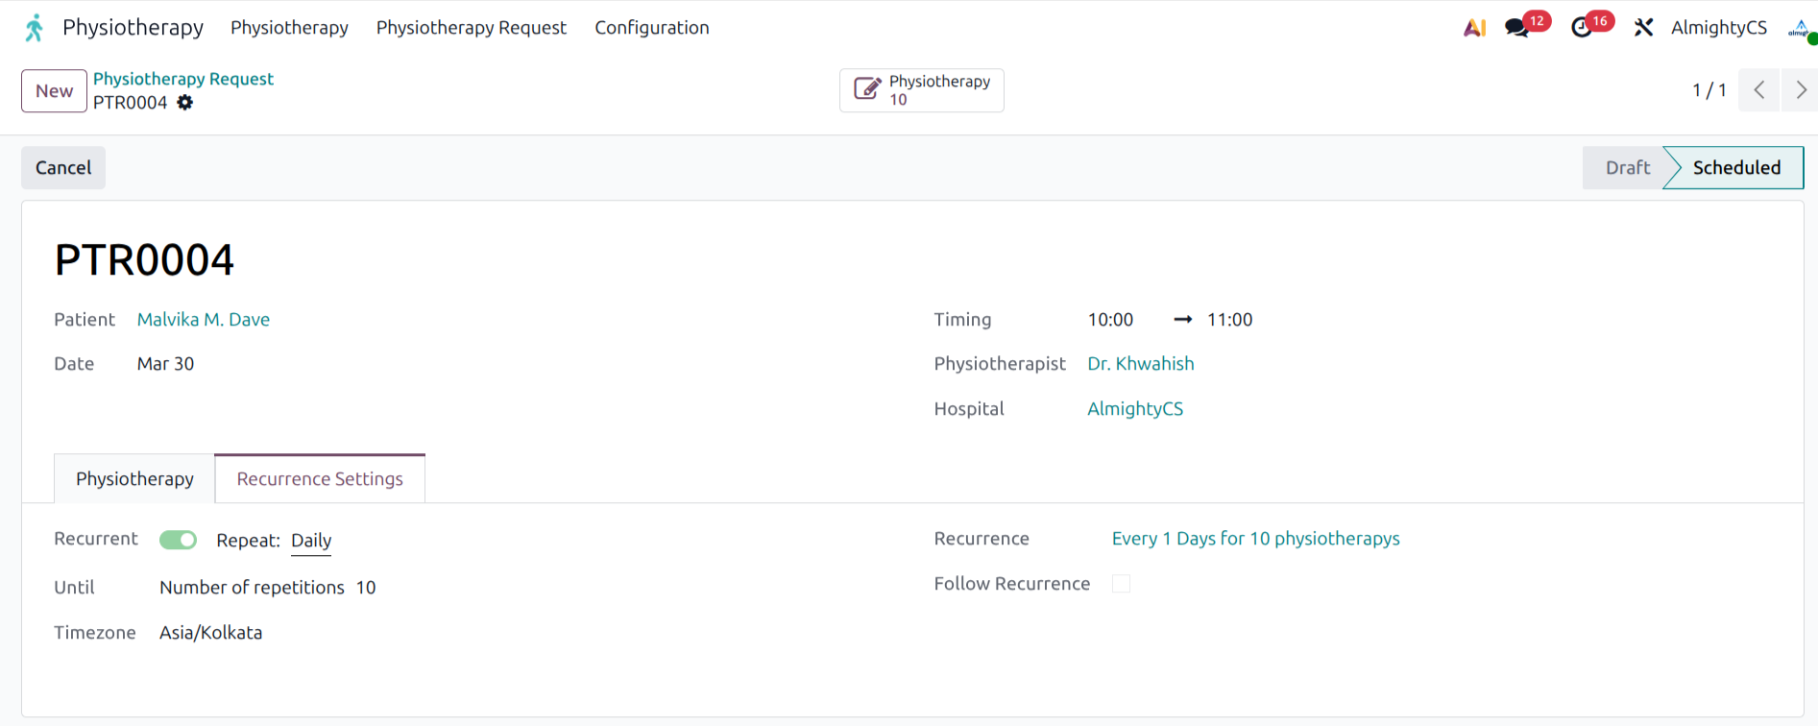Screen dimensions: 1818x726
Task: Go to previous record arrow
Action: [x=1759, y=90]
